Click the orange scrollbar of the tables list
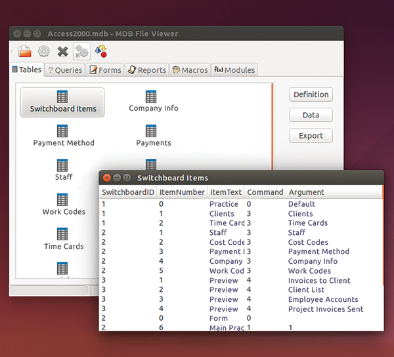 272,127
